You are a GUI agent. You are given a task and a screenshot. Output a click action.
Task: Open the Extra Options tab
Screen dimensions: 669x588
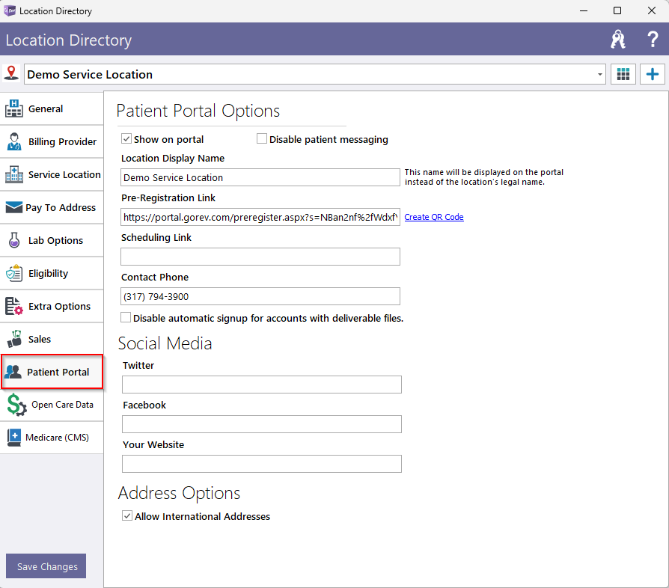tap(52, 306)
